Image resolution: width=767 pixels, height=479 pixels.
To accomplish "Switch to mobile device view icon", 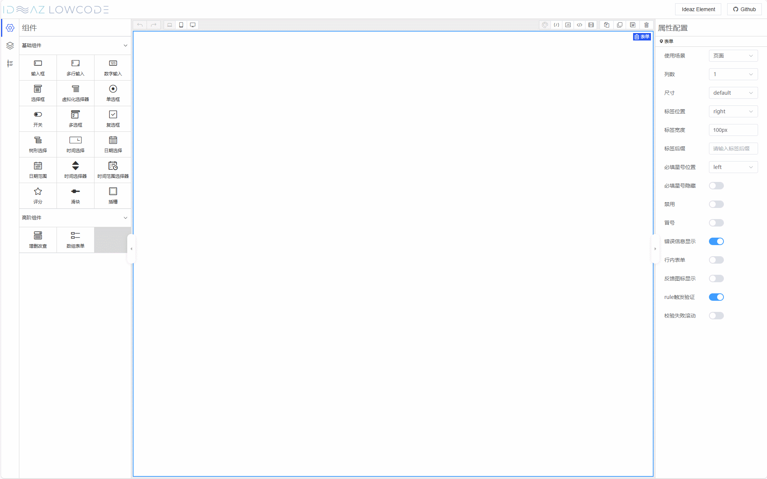I will 181,25.
